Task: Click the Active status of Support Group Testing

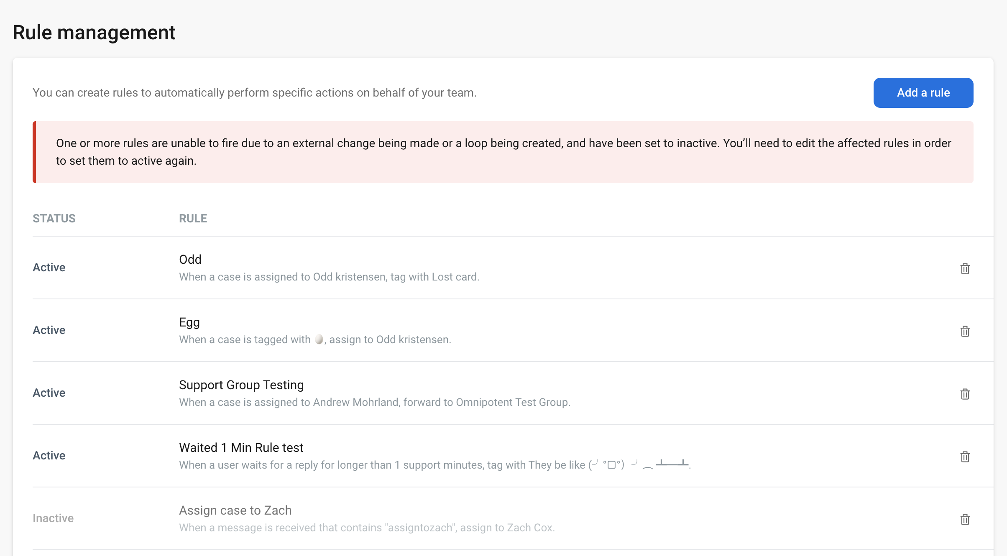Action: [49, 393]
